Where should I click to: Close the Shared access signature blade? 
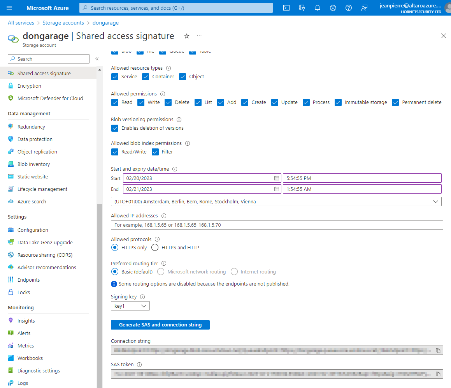pyautogui.click(x=443, y=36)
